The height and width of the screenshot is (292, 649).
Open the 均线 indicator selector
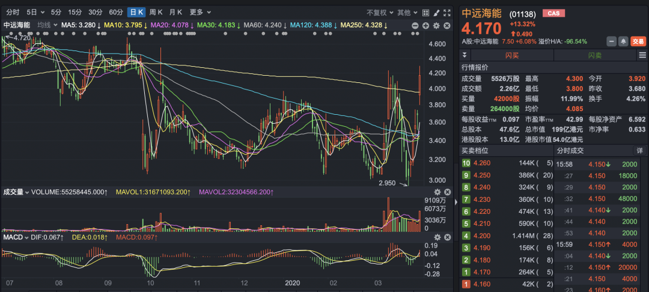point(46,25)
